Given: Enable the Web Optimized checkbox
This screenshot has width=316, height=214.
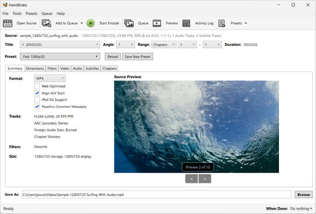Looking at the screenshot, I should (37, 86).
